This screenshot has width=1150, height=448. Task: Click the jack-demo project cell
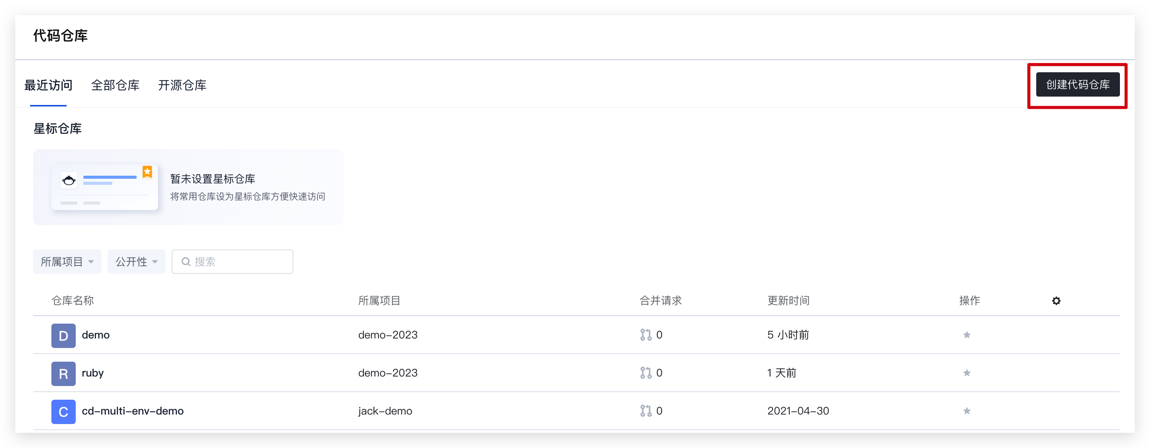385,410
